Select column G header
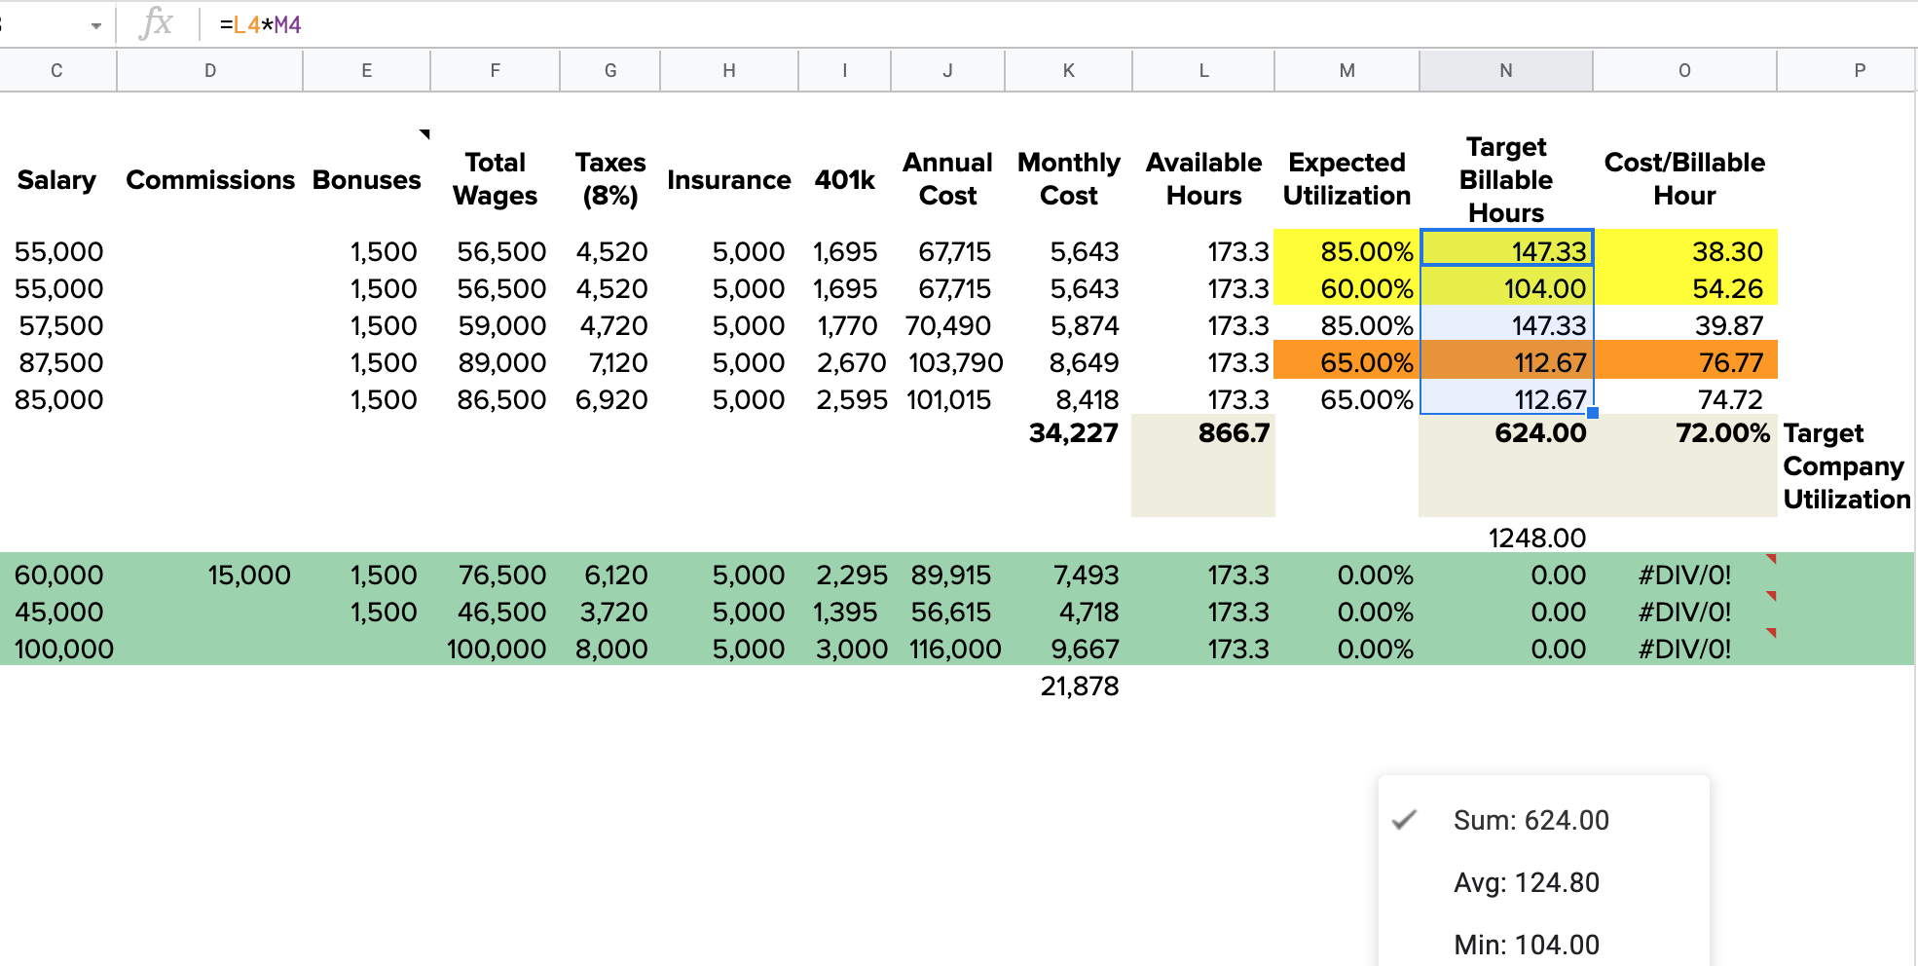This screenshot has width=1918, height=966. point(610,70)
